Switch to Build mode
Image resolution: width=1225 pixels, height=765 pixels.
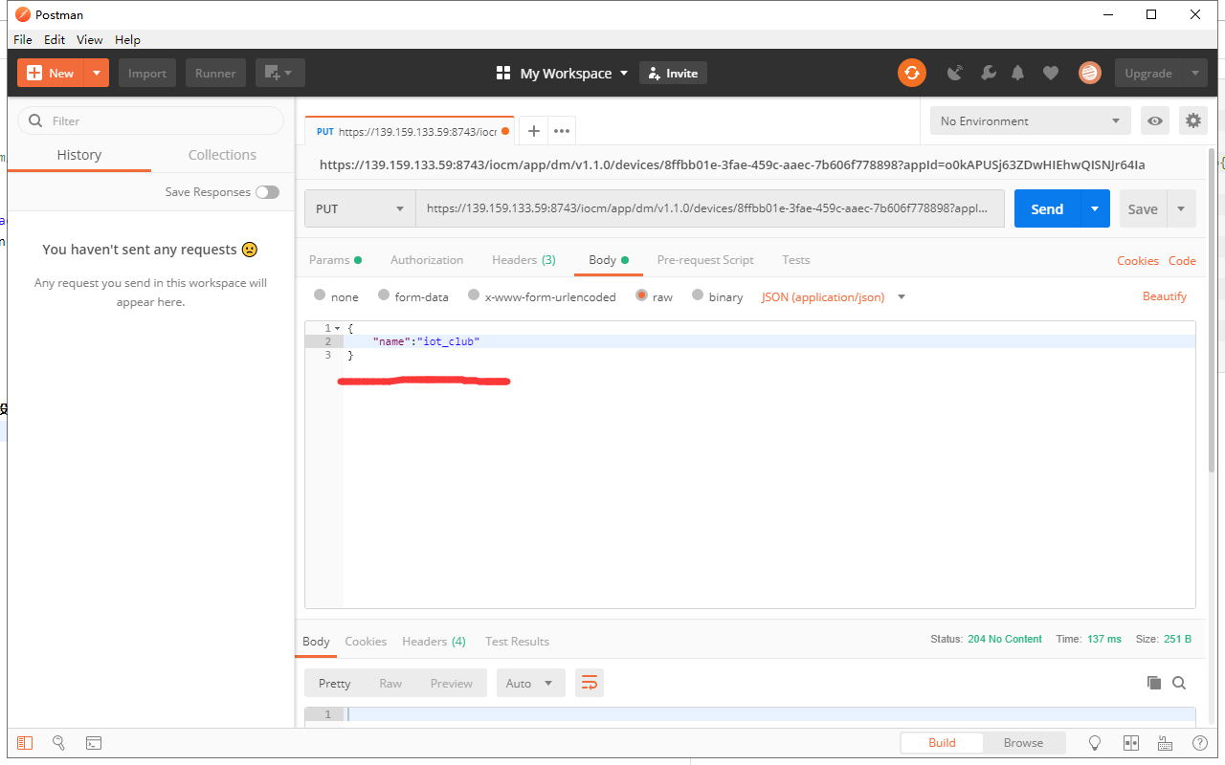[x=942, y=743]
